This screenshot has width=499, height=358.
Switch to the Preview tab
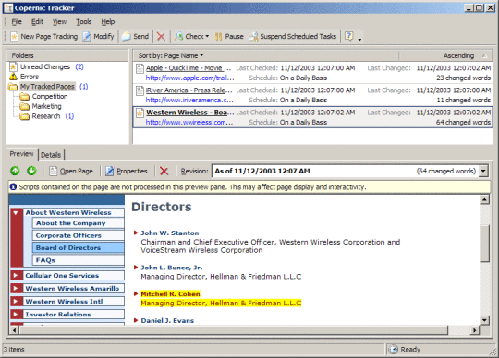coord(21,154)
